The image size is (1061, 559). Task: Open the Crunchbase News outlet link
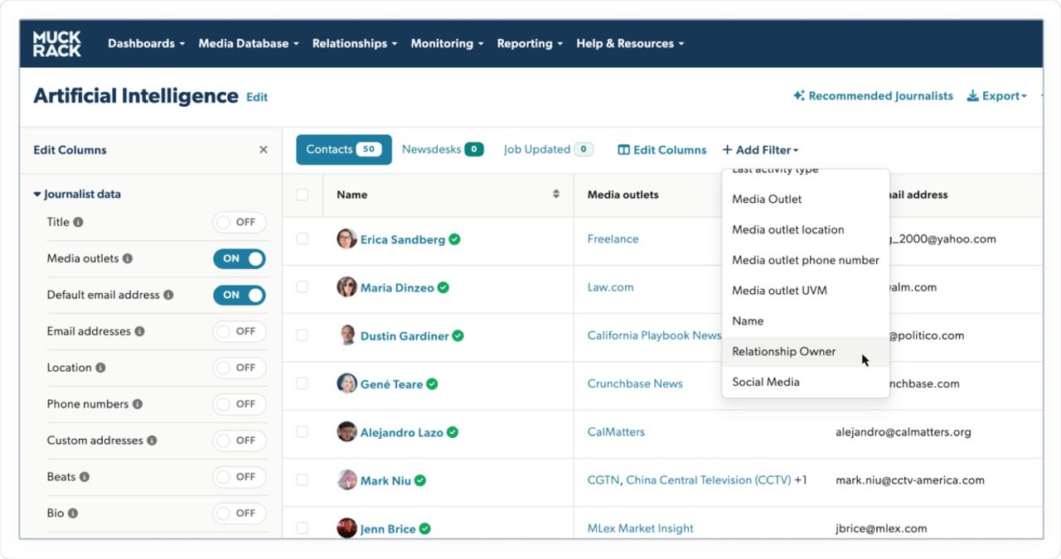coord(635,383)
